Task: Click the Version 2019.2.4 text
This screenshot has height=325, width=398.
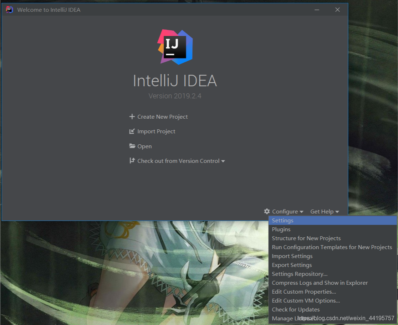Action: [x=175, y=96]
